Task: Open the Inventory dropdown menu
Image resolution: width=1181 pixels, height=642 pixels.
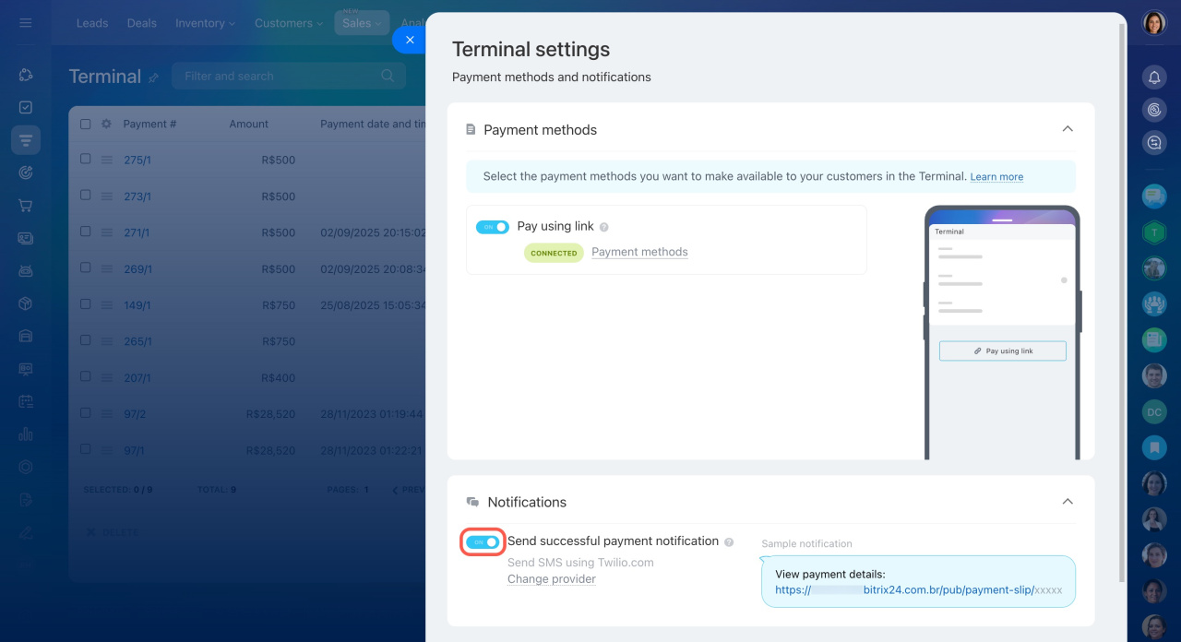Action: pos(205,23)
